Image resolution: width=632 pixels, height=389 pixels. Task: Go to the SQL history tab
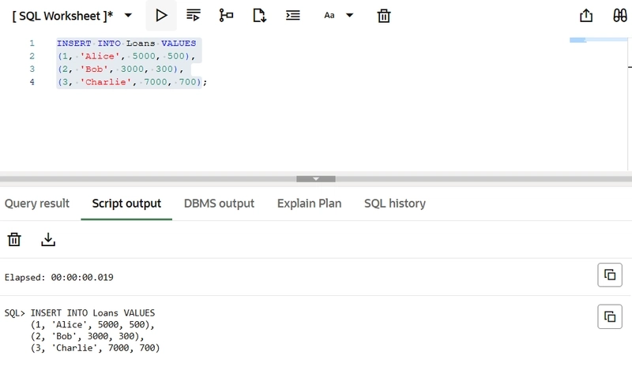[x=394, y=204]
